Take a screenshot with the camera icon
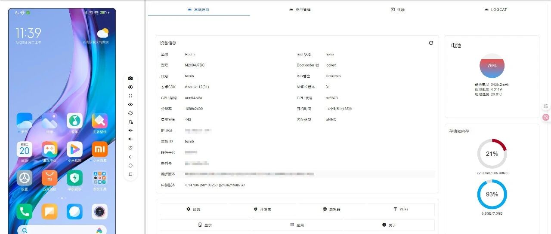Viewport: 551px width, 234px height. [130, 78]
